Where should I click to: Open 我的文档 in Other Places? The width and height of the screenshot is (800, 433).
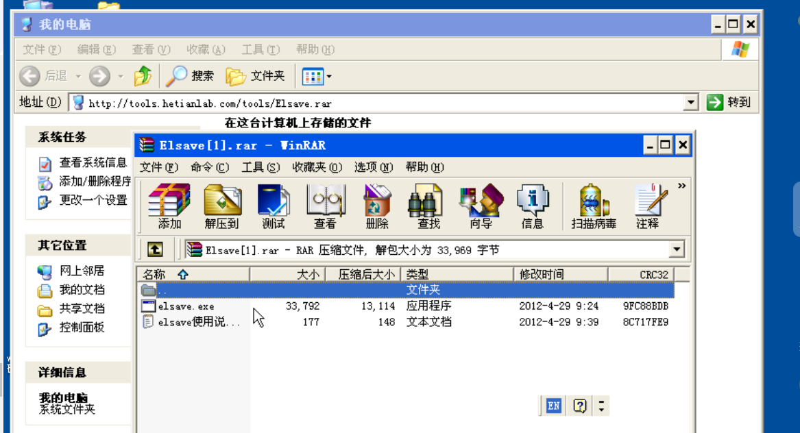click(x=82, y=290)
